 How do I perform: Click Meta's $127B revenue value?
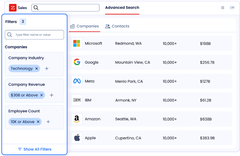(205, 81)
